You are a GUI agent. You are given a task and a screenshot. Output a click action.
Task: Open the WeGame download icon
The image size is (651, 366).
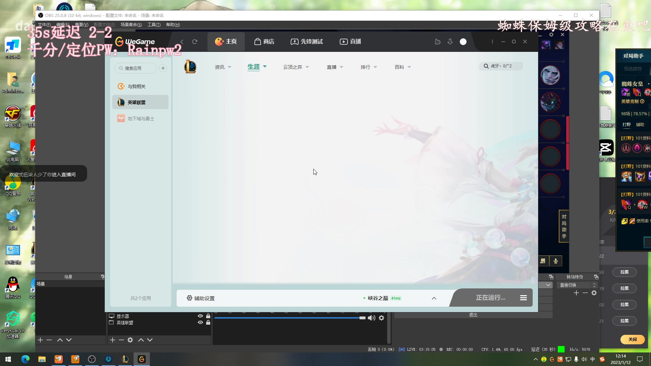pyautogui.click(x=450, y=42)
